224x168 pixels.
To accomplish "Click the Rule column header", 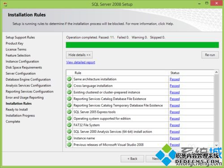I will tap(78, 73).
